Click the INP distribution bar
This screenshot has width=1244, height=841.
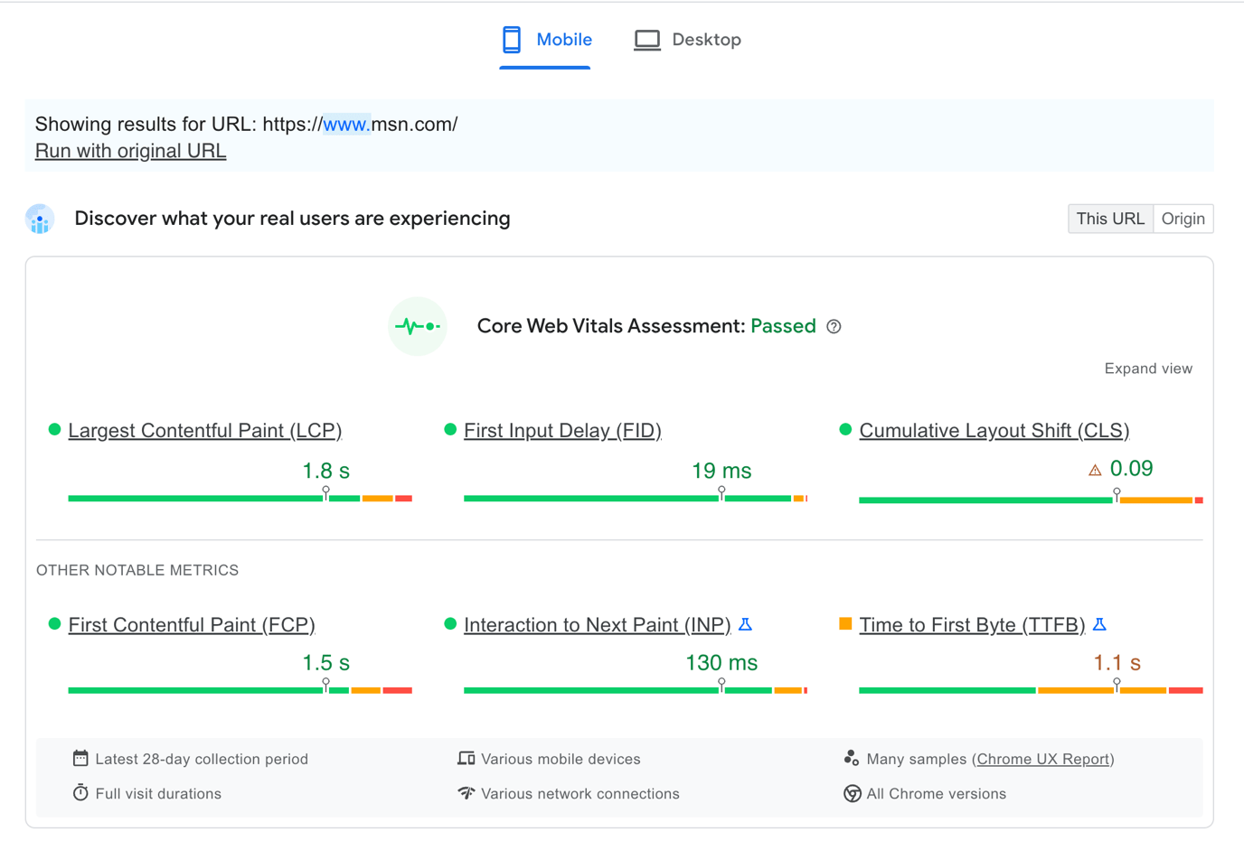click(636, 690)
